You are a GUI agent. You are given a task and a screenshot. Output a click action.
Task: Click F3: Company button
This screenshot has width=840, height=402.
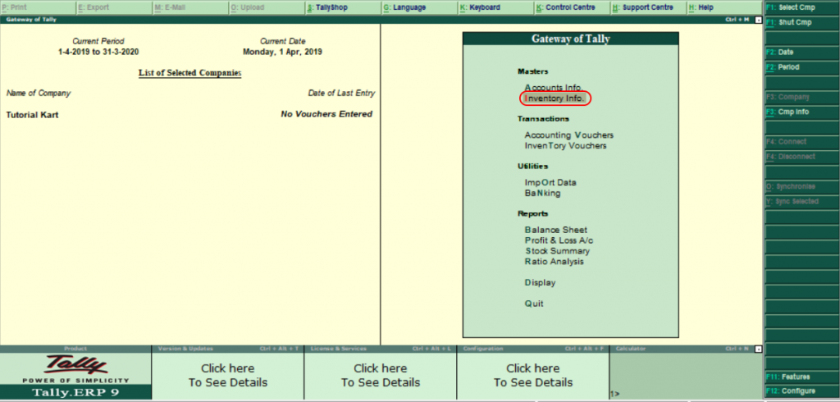(801, 97)
